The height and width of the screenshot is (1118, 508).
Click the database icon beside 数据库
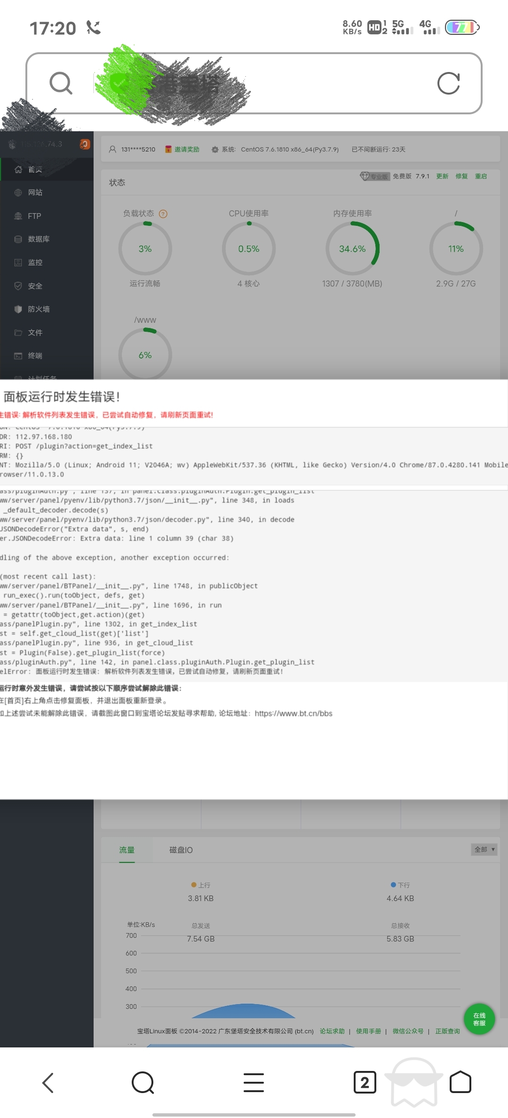pos(18,239)
